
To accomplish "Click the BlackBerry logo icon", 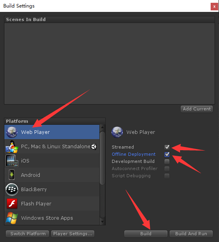I will tap(12, 190).
